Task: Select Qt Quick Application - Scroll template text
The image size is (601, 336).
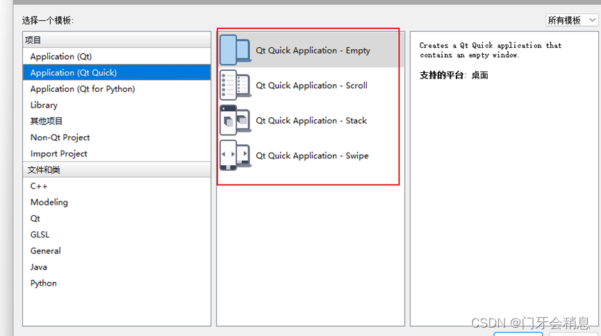Action: click(x=311, y=85)
